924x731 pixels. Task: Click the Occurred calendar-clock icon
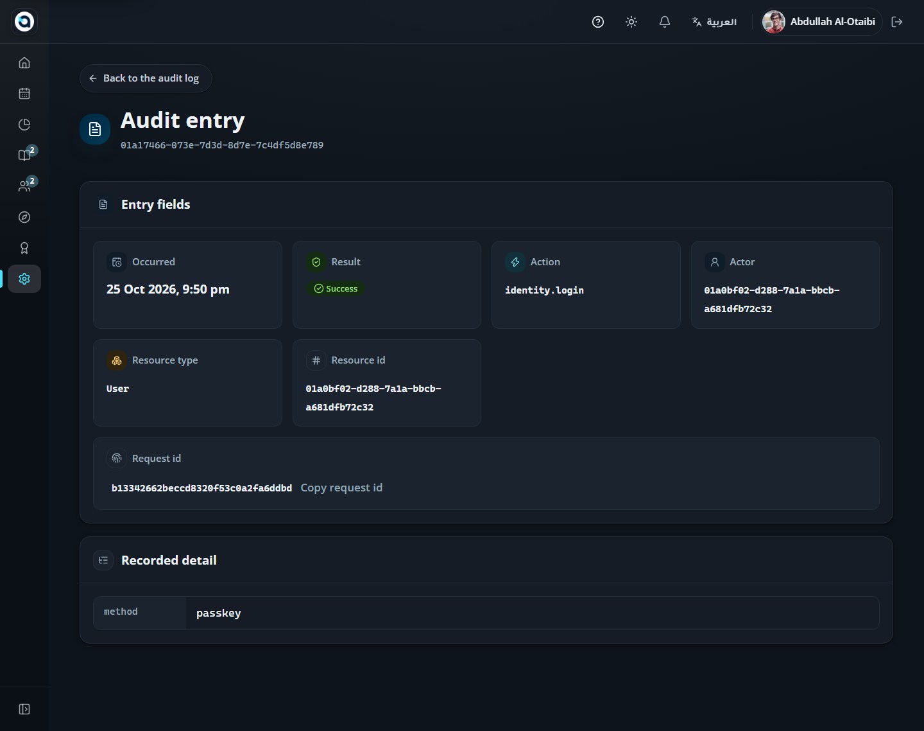pos(117,262)
